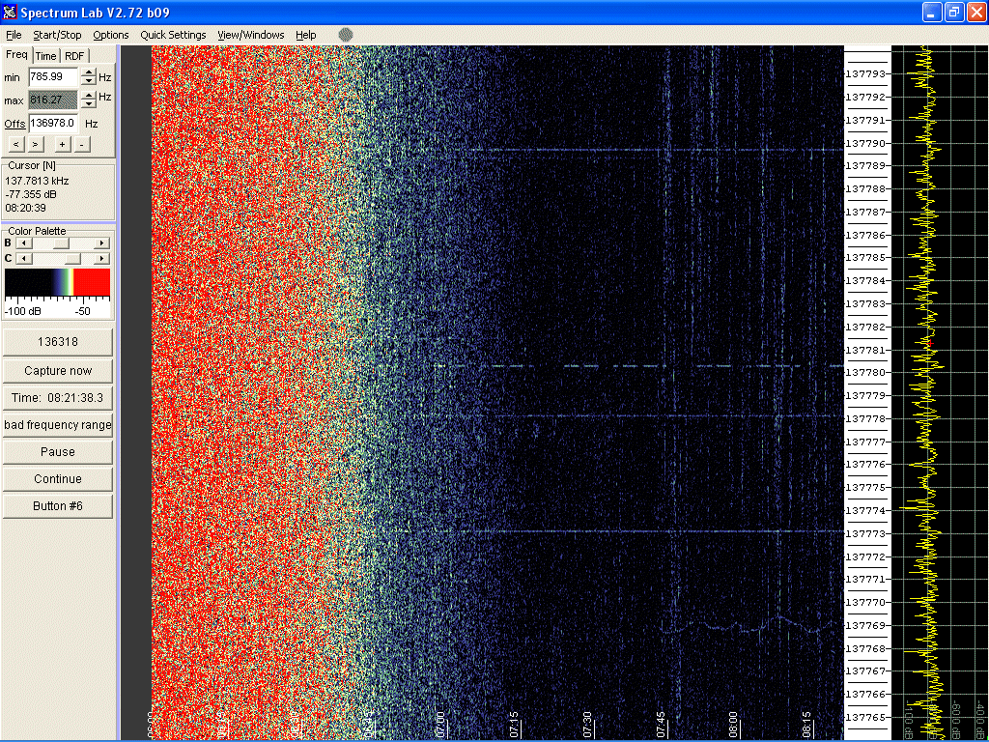Click right arrow of B brightness slider

pyautogui.click(x=101, y=243)
